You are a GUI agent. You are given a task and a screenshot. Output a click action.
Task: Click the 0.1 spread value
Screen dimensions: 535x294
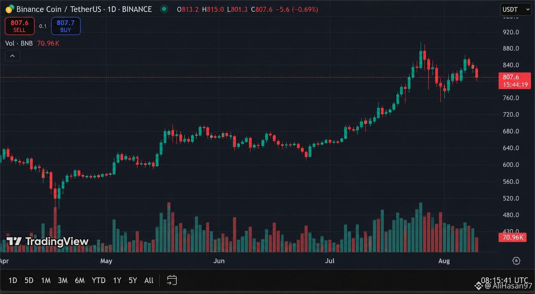coord(43,26)
